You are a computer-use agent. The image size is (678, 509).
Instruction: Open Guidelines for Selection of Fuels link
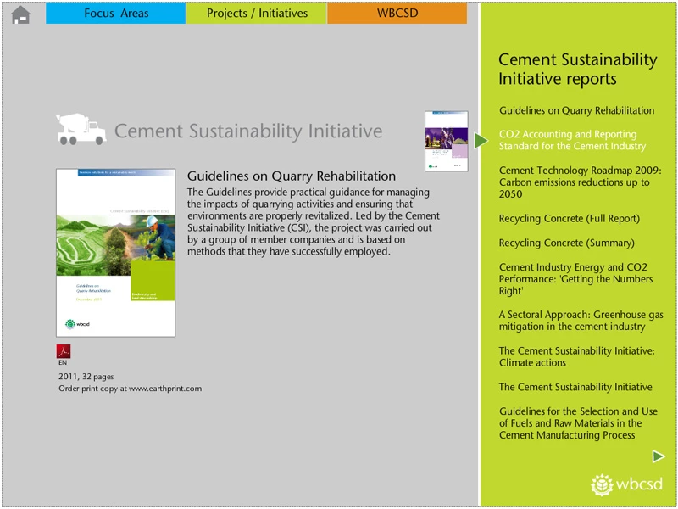(578, 423)
